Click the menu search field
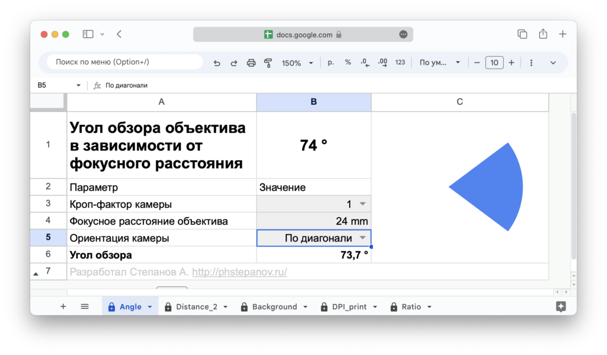 tap(124, 62)
